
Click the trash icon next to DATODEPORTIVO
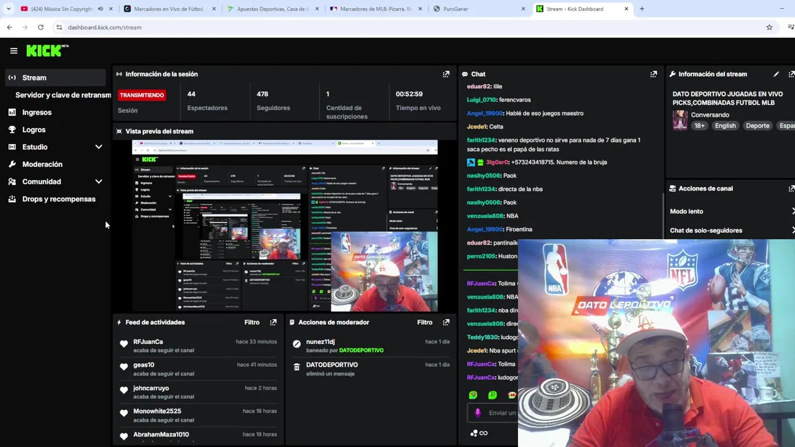click(296, 367)
